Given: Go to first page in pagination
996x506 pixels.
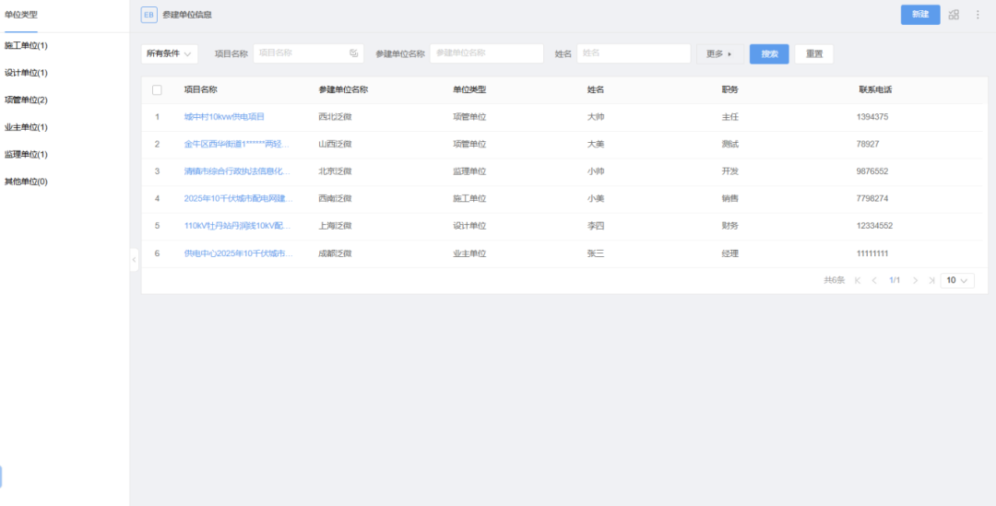Looking at the screenshot, I should (x=858, y=280).
